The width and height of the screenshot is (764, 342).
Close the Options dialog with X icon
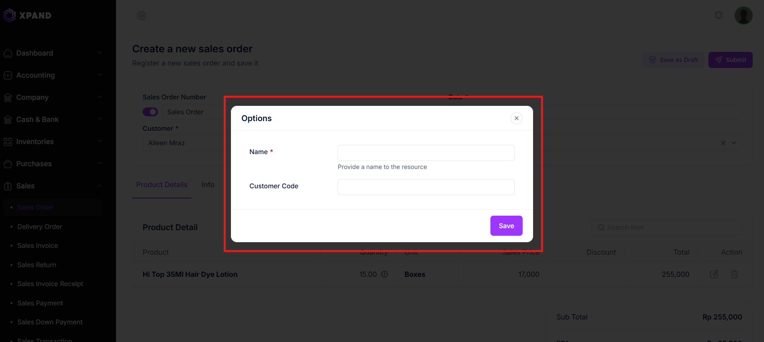coord(516,118)
